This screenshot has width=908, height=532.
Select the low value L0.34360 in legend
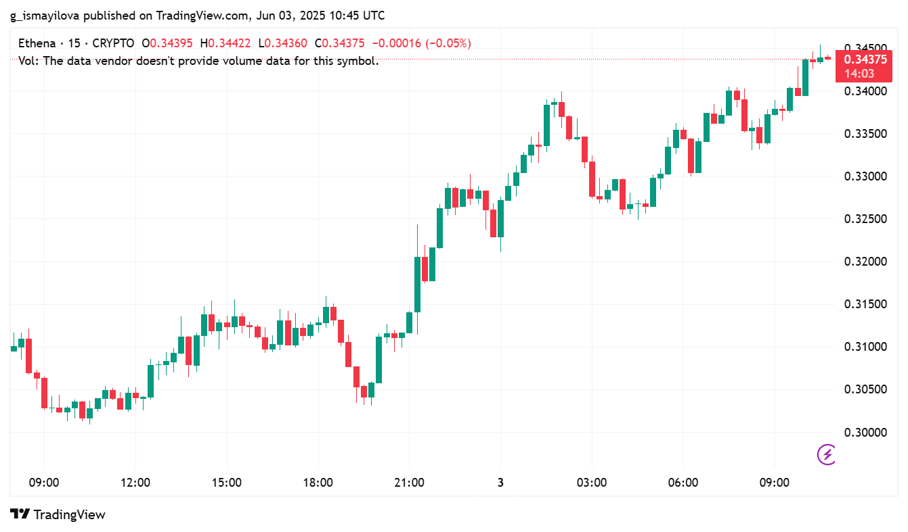coord(282,43)
